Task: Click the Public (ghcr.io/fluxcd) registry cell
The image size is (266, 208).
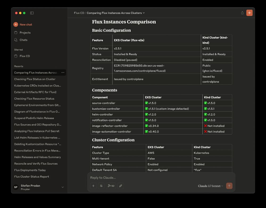Action: click(x=217, y=68)
